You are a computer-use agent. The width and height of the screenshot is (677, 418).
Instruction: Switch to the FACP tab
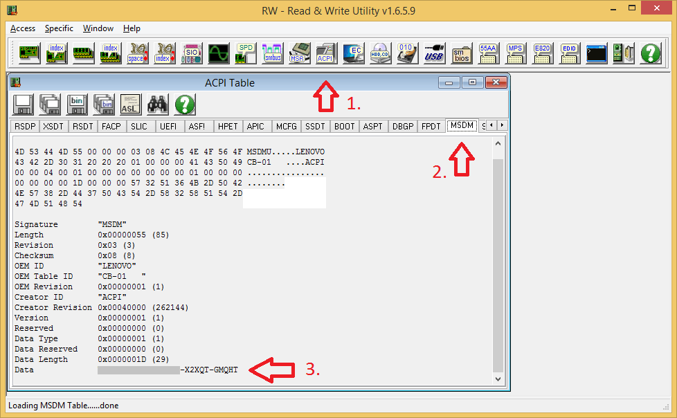click(x=111, y=126)
